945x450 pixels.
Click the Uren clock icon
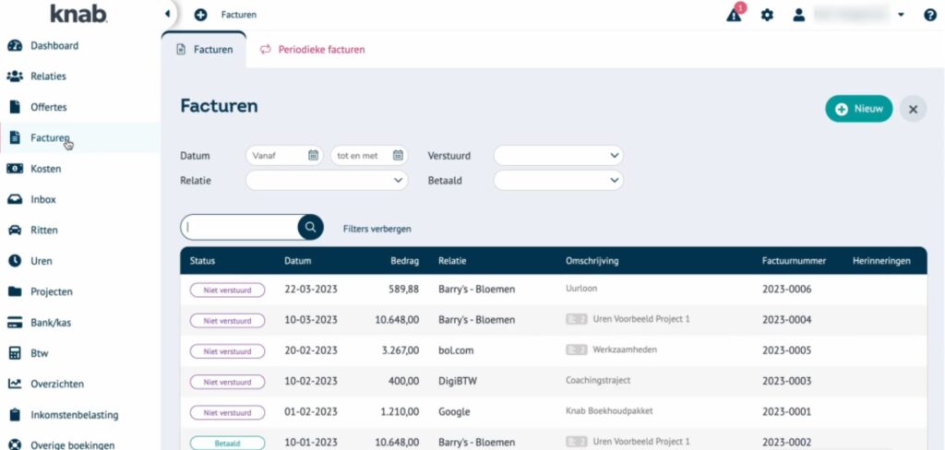pos(15,261)
